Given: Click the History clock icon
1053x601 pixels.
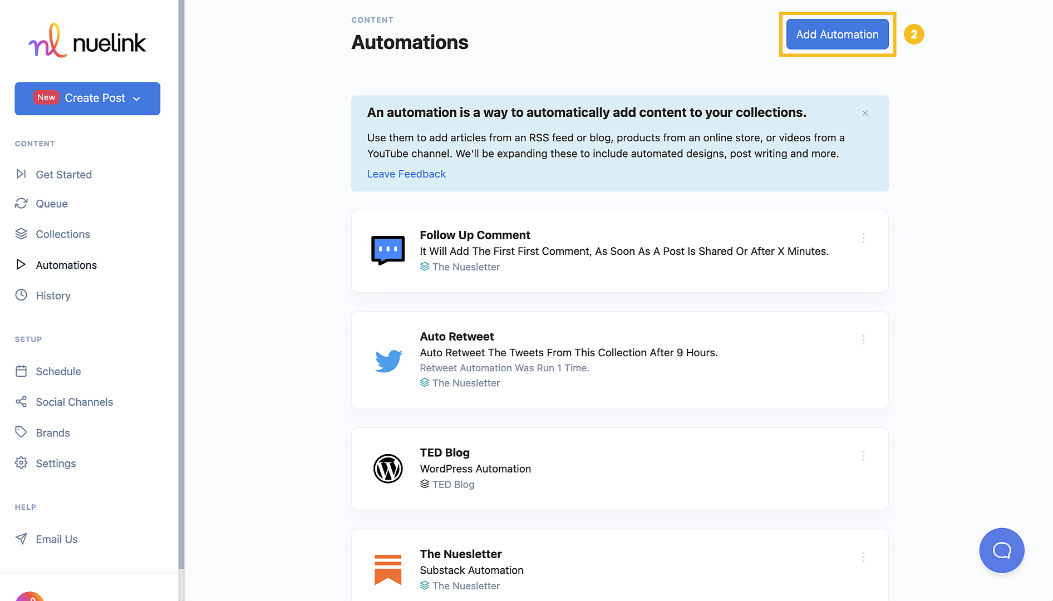Looking at the screenshot, I should coord(21,295).
